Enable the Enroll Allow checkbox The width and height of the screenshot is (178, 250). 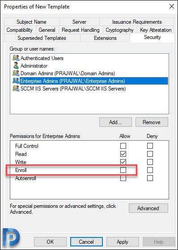click(x=123, y=170)
